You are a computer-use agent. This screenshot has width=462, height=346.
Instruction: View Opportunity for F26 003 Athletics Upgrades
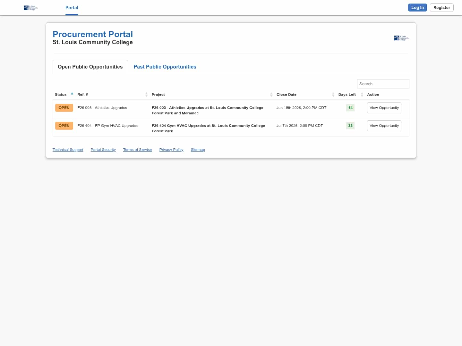tap(384, 108)
